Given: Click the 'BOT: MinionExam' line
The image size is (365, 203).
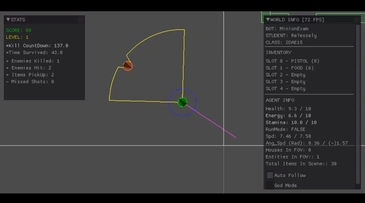Looking at the screenshot, I should pos(287,29).
